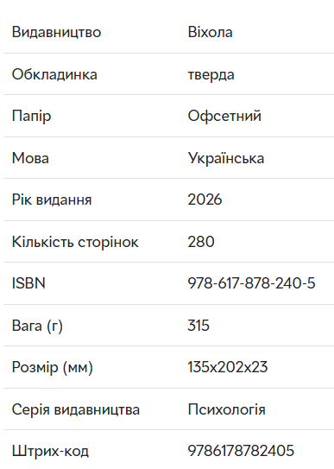Image resolution: width=334 pixels, height=469 pixels.
Task: Select the Вага (г) label
Action: coord(37,326)
